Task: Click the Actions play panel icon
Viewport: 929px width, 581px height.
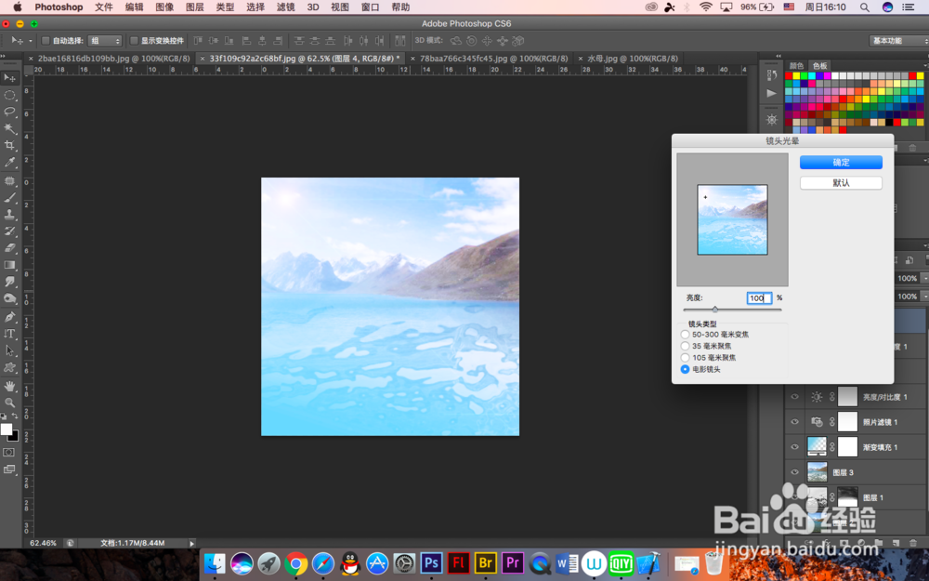Action: tap(771, 93)
